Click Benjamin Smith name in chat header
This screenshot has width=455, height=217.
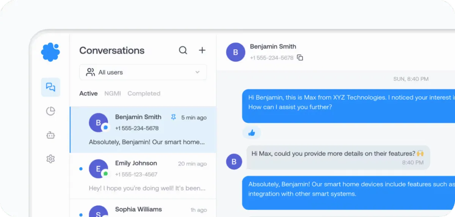tap(273, 47)
